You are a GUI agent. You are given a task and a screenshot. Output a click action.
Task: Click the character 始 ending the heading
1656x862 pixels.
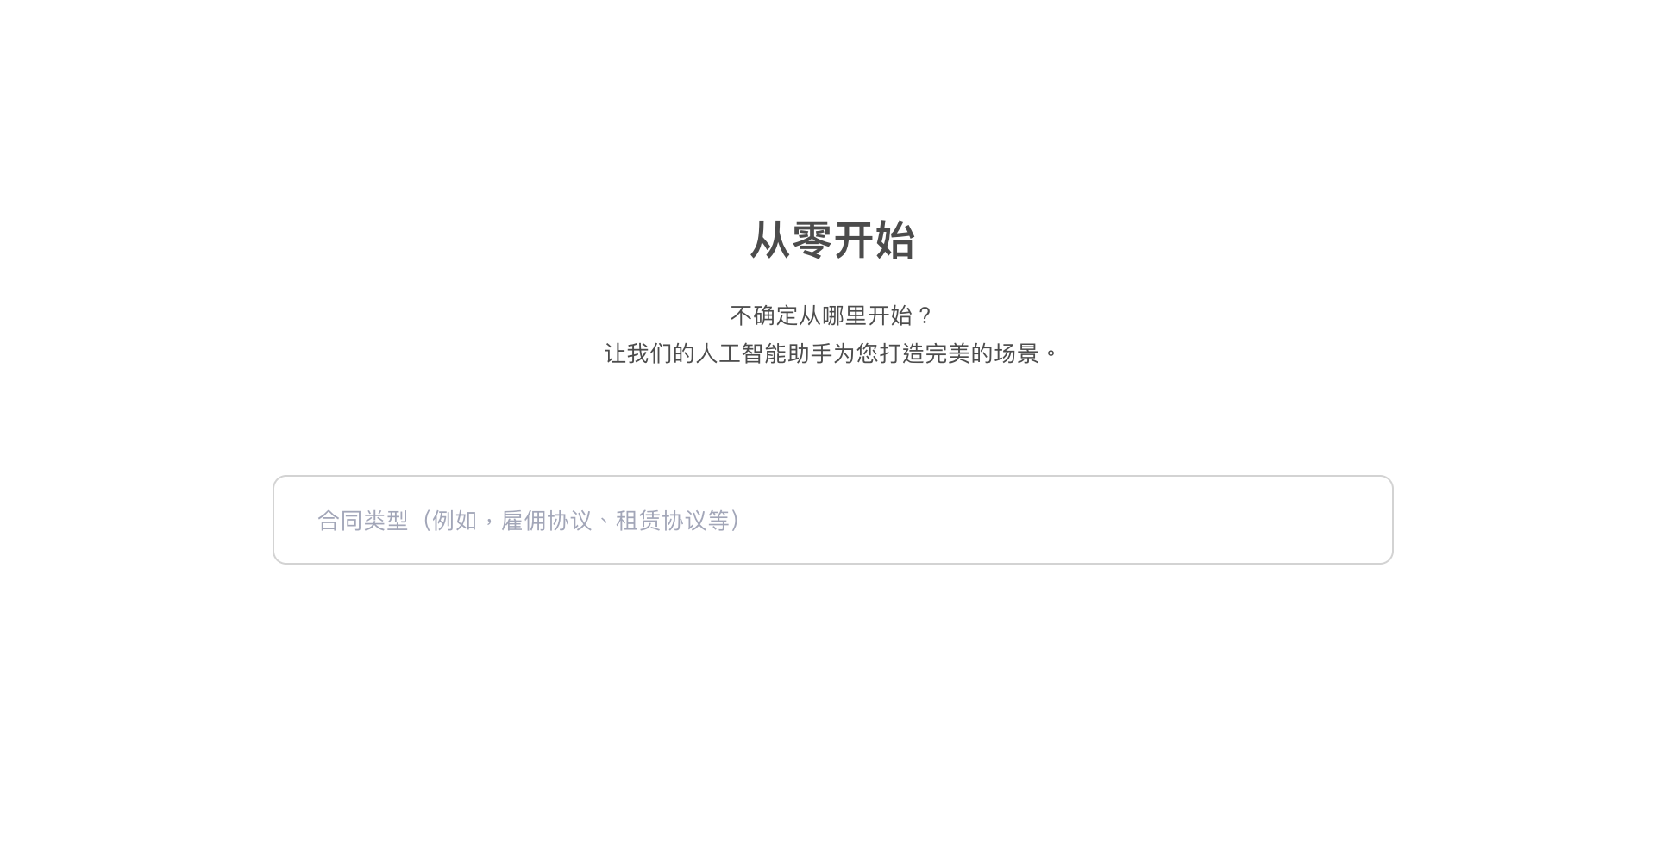tap(895, 240)
